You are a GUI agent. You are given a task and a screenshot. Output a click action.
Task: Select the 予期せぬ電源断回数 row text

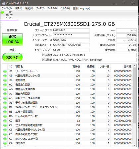[x=27, y=103]
